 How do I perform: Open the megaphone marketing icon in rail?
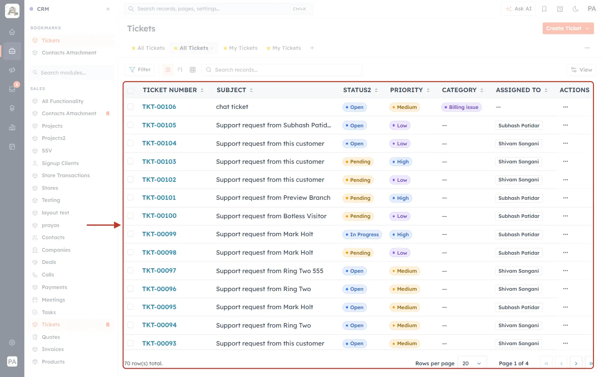(12, 70)
